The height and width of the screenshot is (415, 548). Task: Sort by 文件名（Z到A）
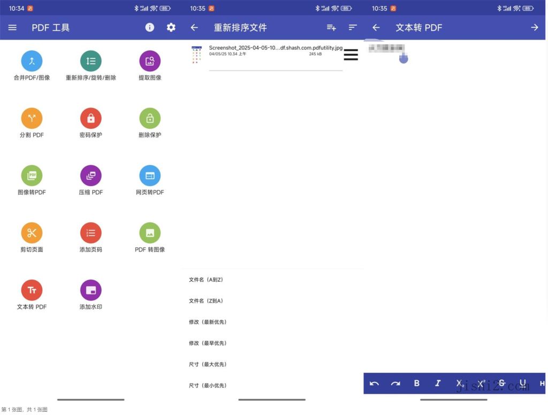tap(206, 301)
